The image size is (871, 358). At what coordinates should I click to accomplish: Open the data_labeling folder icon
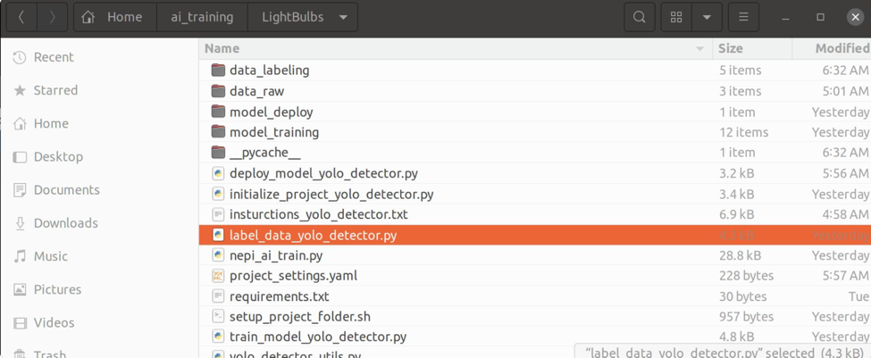tap(218, 70)
